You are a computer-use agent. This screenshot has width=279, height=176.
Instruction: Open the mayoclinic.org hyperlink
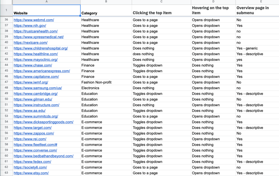click(35, 60)
